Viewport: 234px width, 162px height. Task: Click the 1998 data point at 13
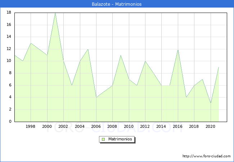pyautogui.click(x=31, y=43)
